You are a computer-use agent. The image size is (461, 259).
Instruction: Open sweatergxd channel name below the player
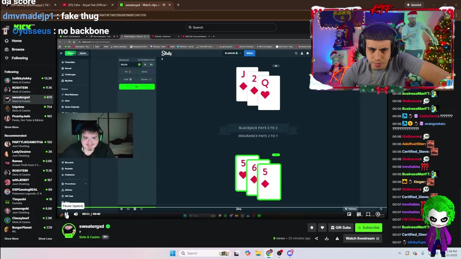(91, 227)
